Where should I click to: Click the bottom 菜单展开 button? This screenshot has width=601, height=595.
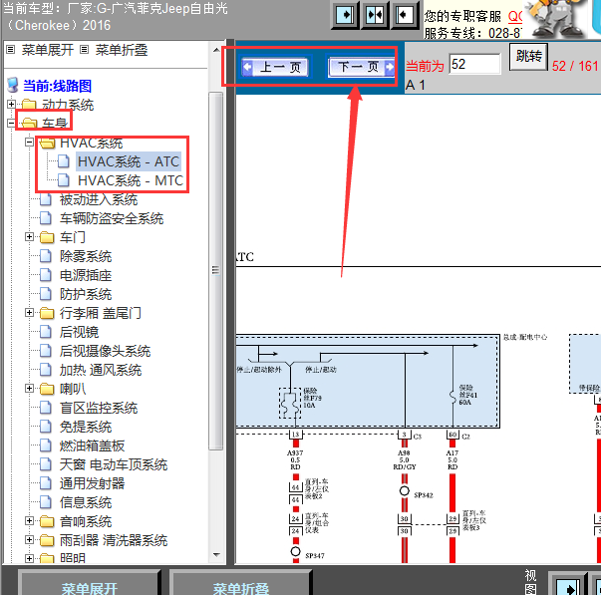click(89, 584)
